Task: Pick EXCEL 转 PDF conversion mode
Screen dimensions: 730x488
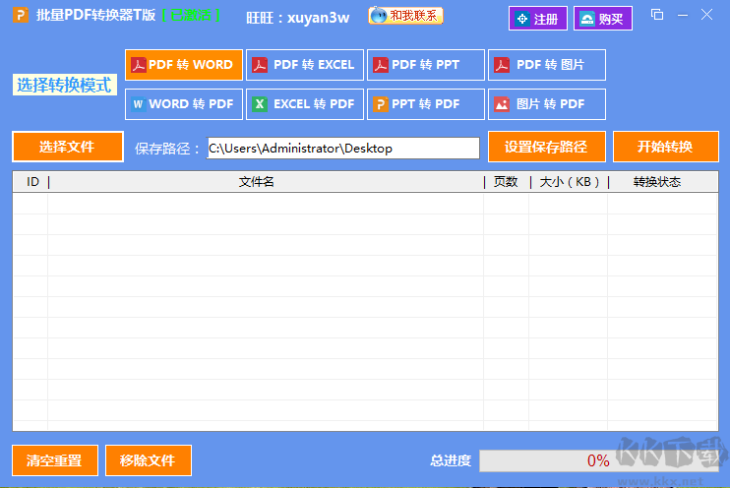Action: click(x=304, y=103)
